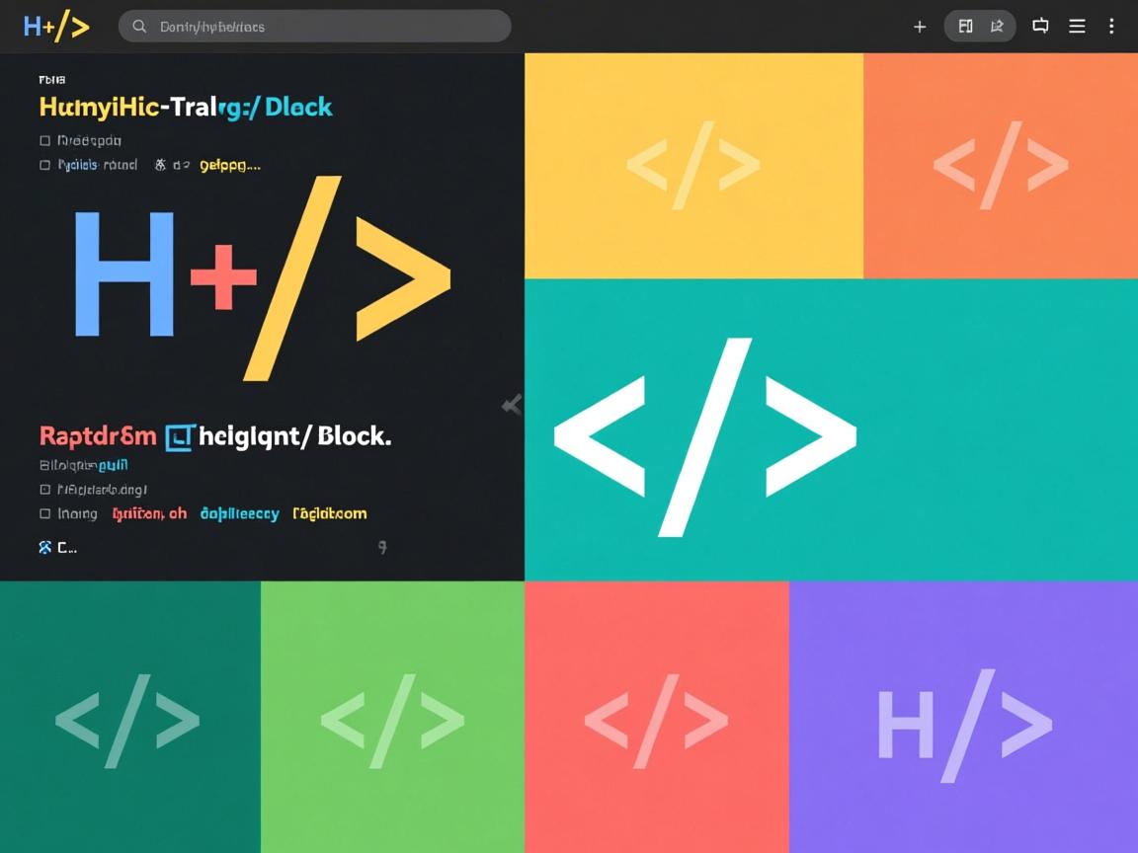1138x853 pixels.
Task: Check the last checkbox beside the colored tags
Action: pyautogui.click(x=44, y=513)
